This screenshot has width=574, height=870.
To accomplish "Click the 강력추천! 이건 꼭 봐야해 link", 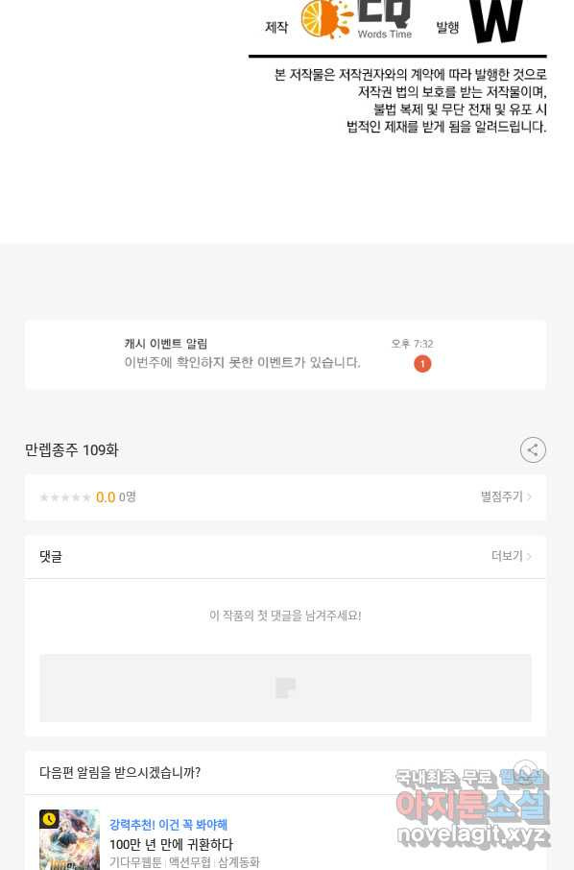I will [x=169, y=825].
